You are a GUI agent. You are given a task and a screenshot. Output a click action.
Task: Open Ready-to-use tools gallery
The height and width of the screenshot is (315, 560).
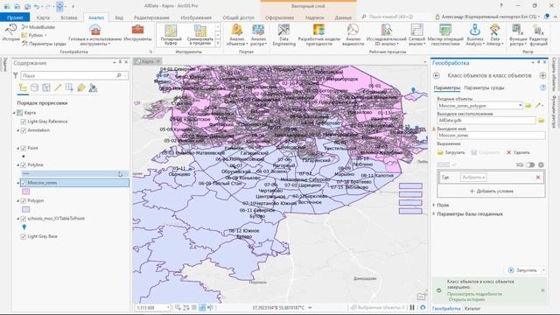[x=95, y=35]
